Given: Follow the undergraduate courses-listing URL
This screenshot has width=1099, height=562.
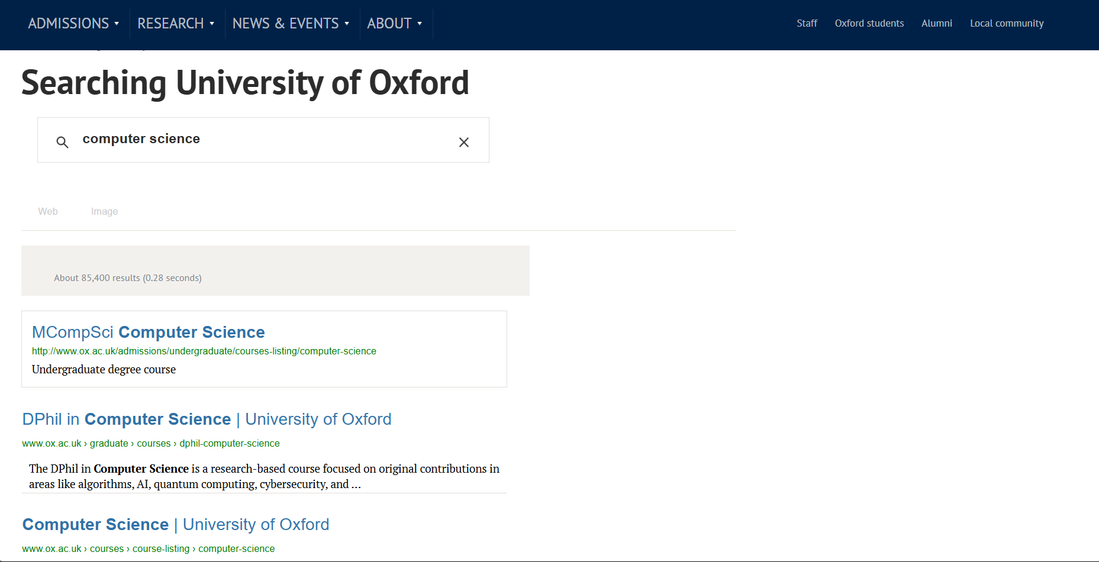Looking at the screenshot, I should 204,351.
